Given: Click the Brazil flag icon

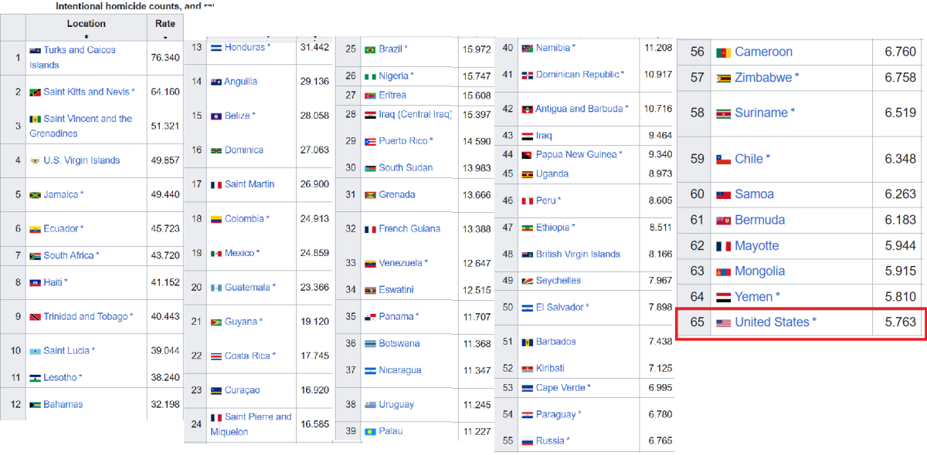Looking at the screenshot, I should click(370, 49).
